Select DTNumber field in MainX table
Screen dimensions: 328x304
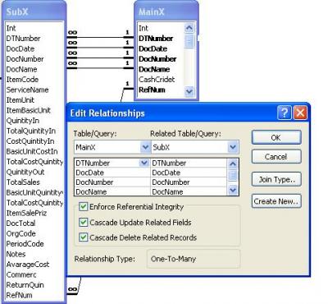156,39
